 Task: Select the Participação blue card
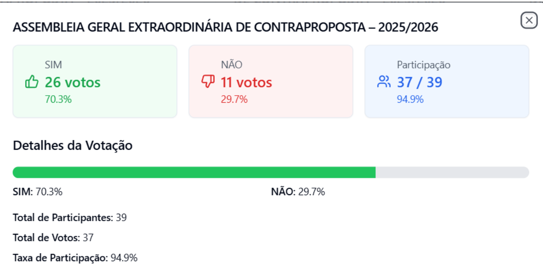coord(447,81)
